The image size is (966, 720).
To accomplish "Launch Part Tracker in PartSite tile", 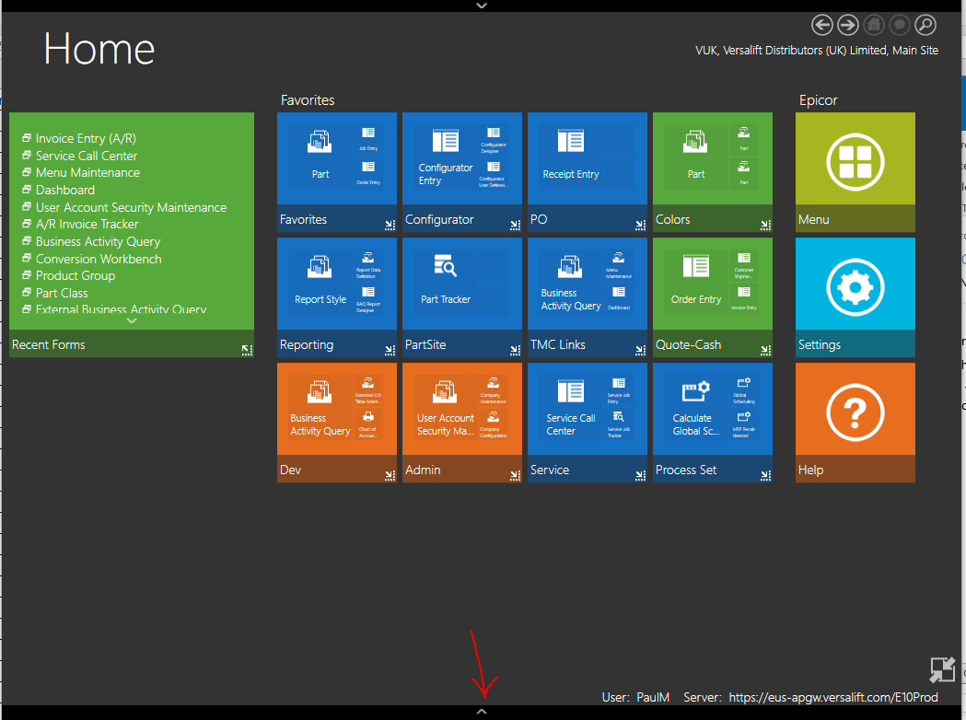I will pos(445,282).
